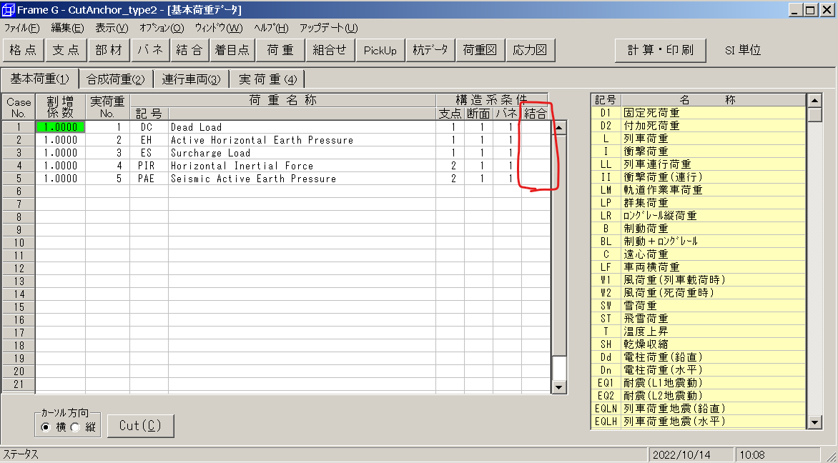Click the load table scroll up arrow
The height and width of the screenshot is (463, 838).
click(x=558, y=128)
